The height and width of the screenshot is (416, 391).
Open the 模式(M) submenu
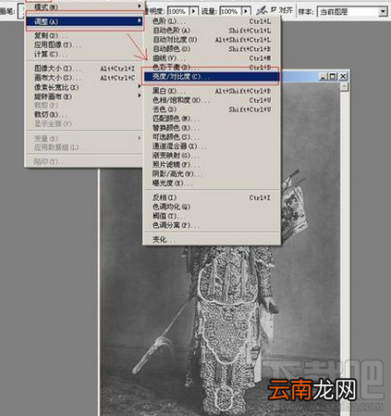coord(84,6)
